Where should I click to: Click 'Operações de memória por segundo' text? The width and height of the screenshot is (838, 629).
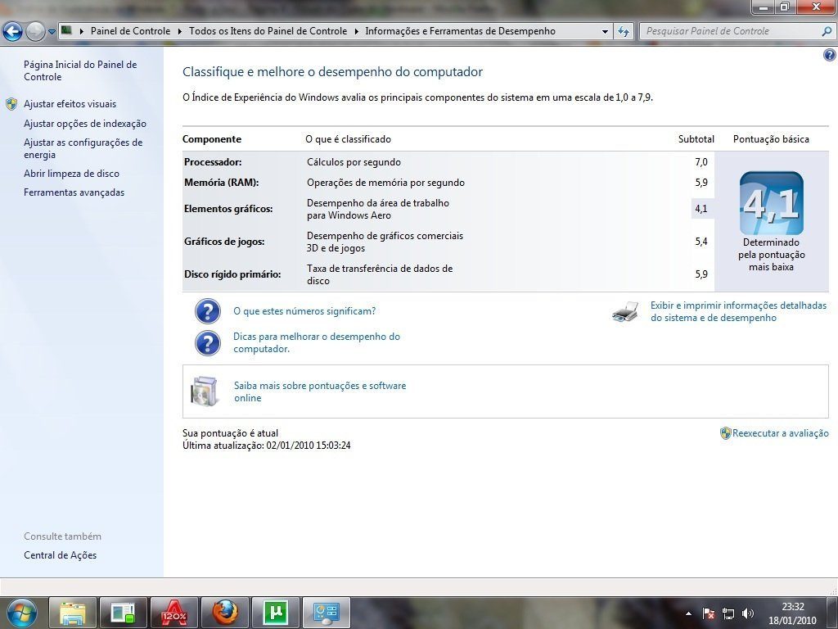click(x=386, y=183)
